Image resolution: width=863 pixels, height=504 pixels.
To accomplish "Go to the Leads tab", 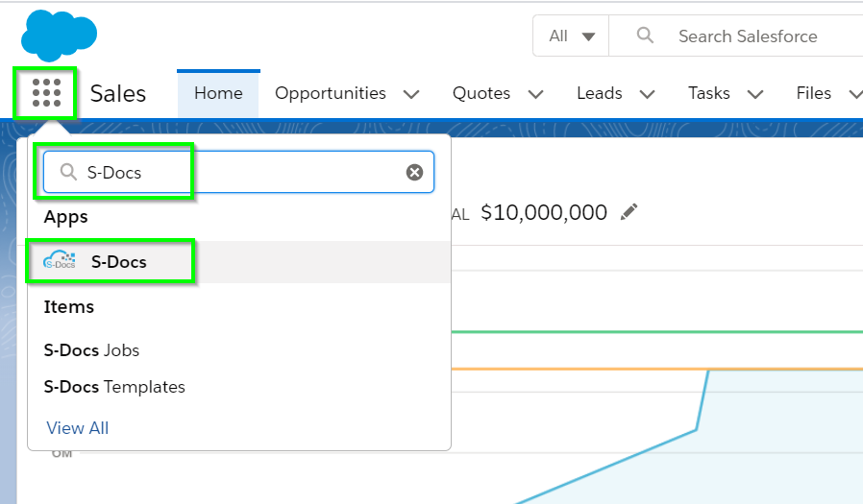I will pyautogui.click(x=600, y=93).
